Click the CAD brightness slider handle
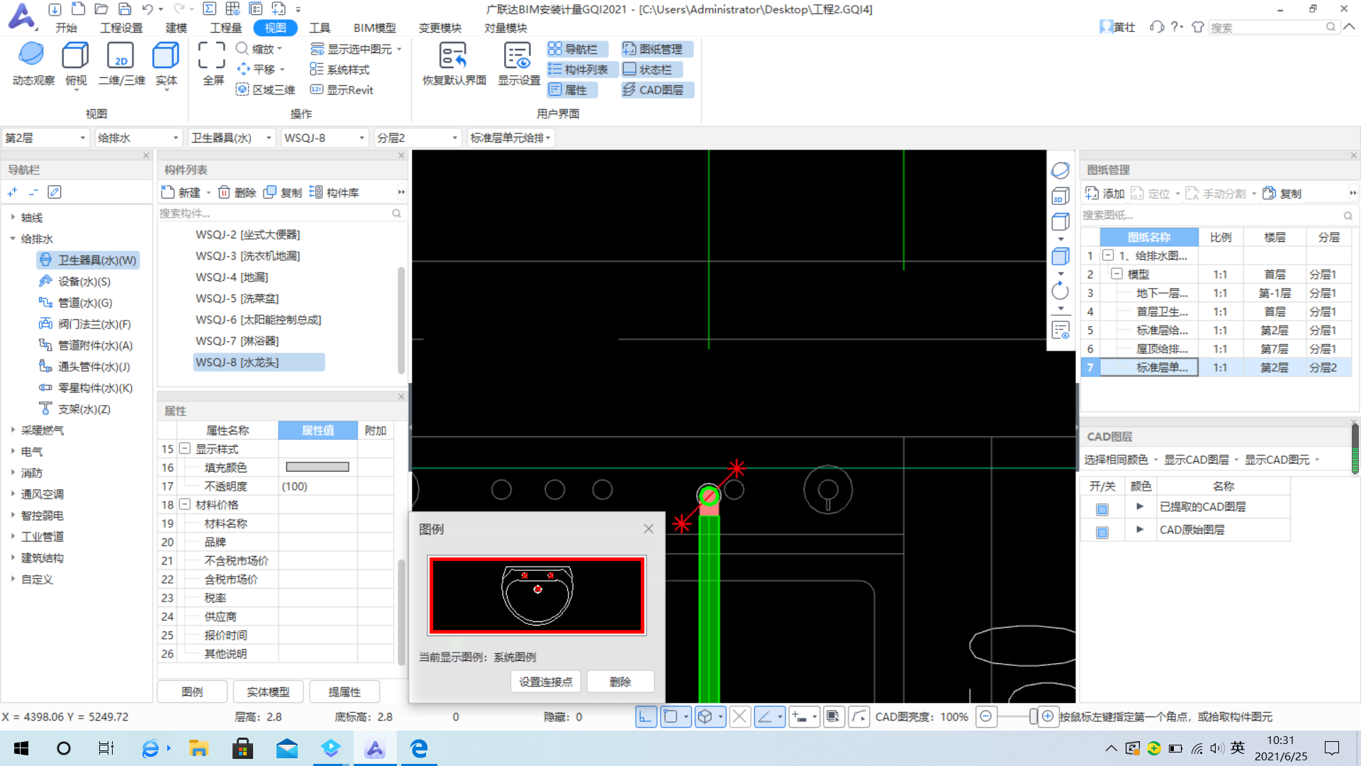 [x=1033, y=716]
